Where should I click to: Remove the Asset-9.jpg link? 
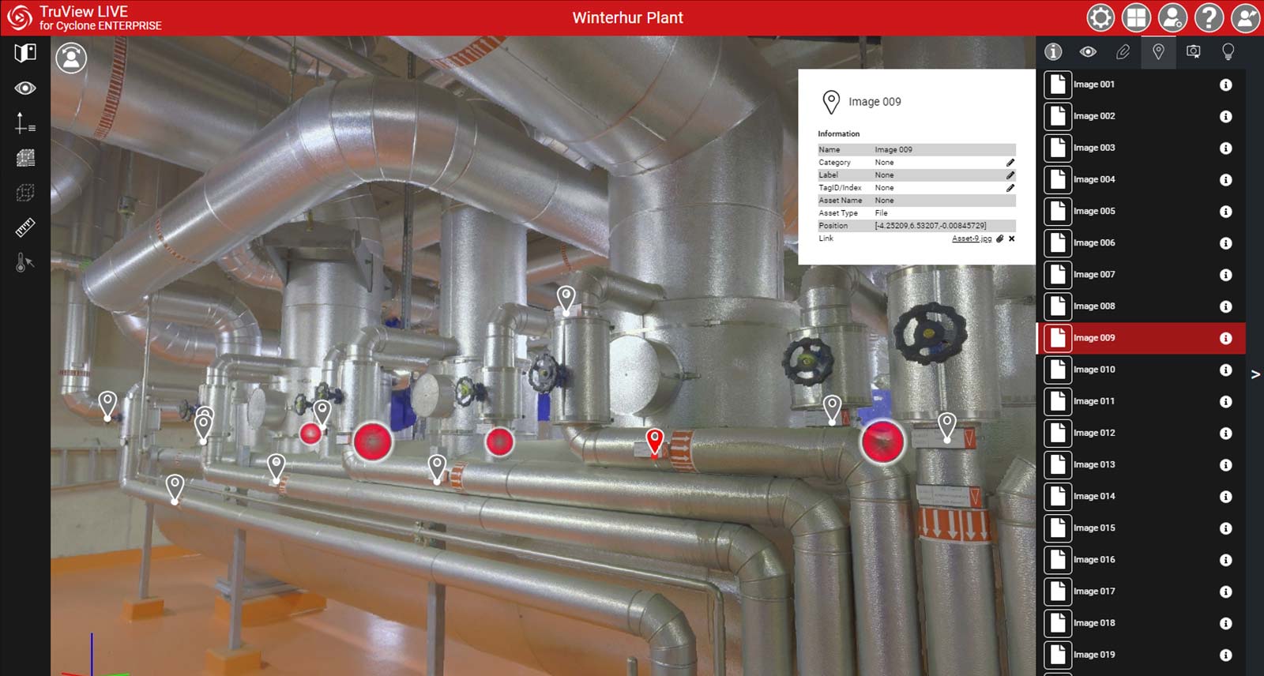point(1011,238)
